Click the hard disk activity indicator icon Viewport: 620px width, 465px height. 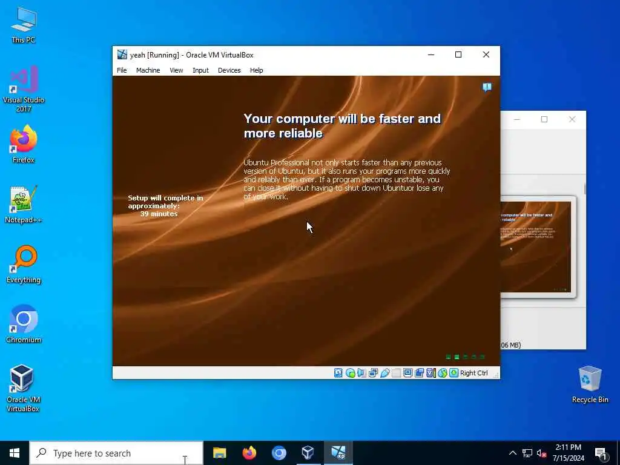click(338, 373)
